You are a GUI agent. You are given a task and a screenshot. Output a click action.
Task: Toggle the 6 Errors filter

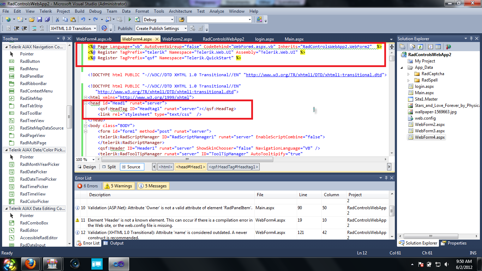click(88, 186)
